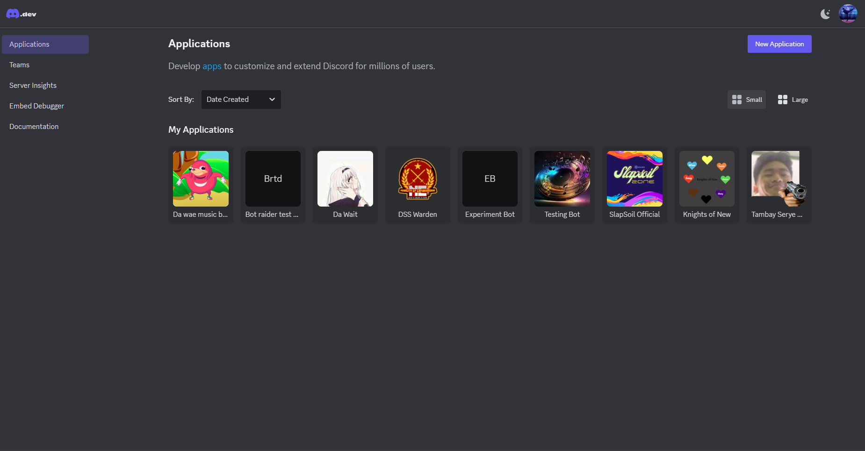Viewport: 865px width, 451px height.
Task: Click the Discord .dev logo
Action: click(21, 13)
